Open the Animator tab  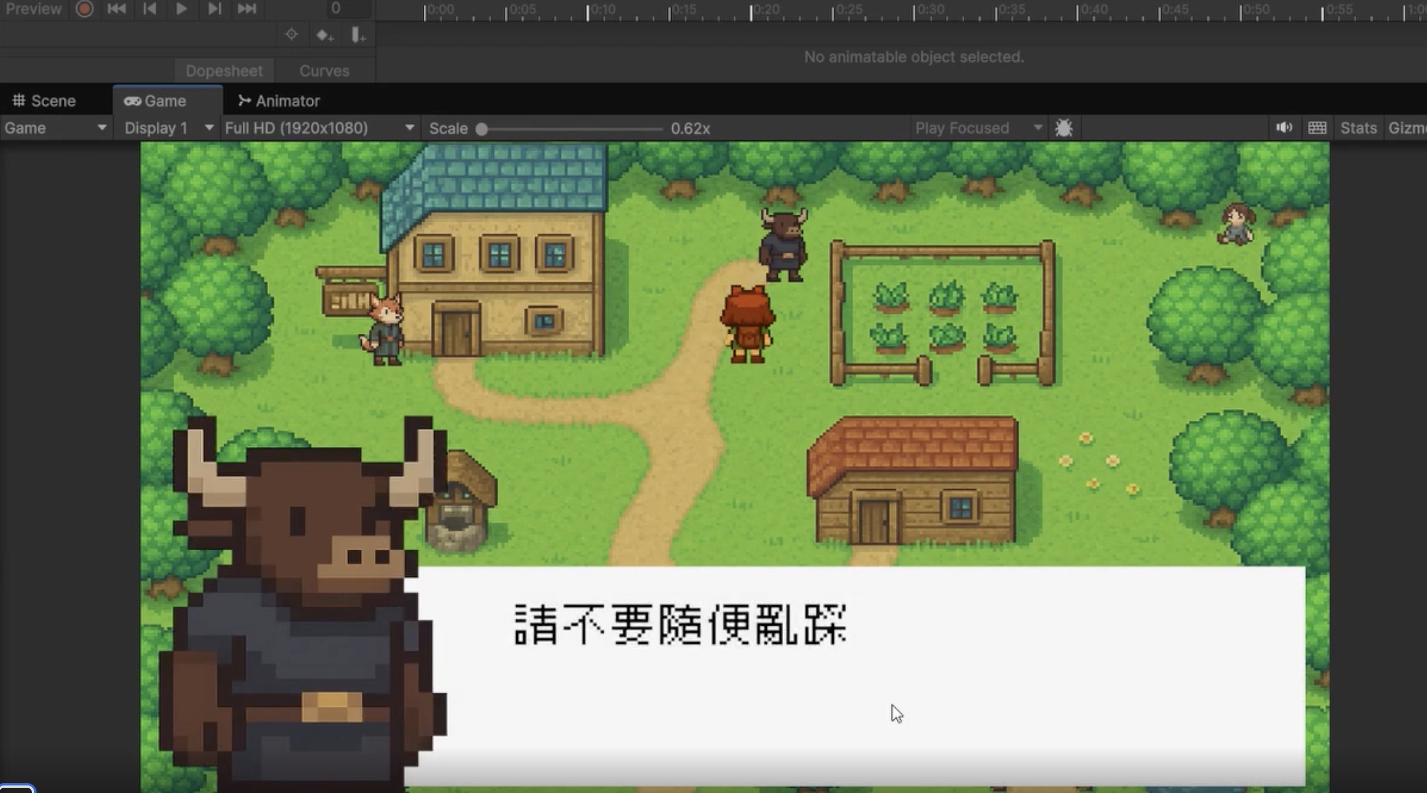click(x=279, y=100)
